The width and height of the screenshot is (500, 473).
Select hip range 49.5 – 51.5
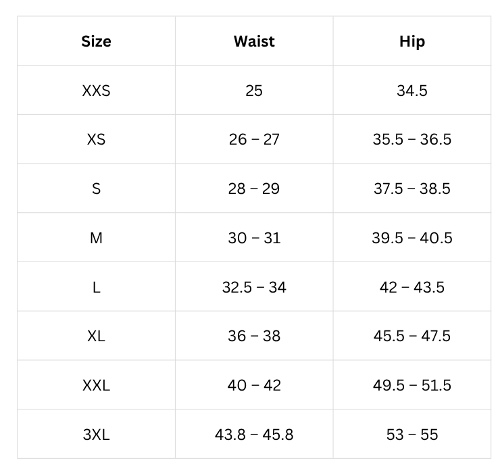tap(411, 385)
